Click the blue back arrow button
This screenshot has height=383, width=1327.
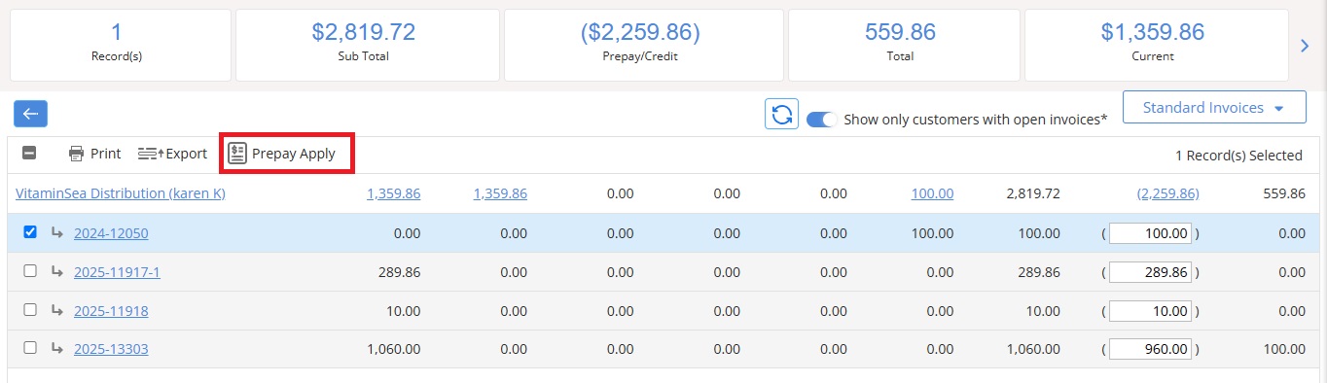click(x=30, y=114)
